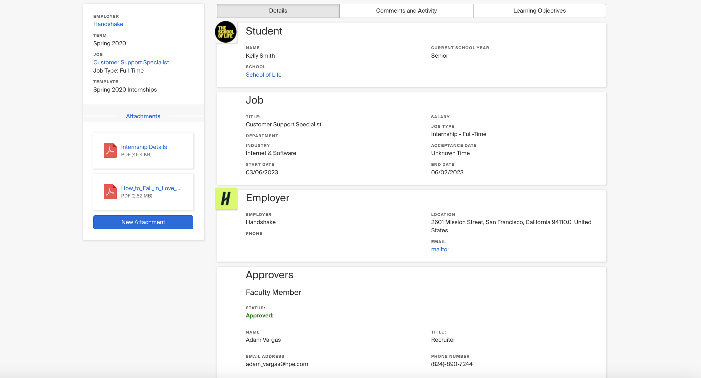Select the Recruiter title value

[443, 340]
